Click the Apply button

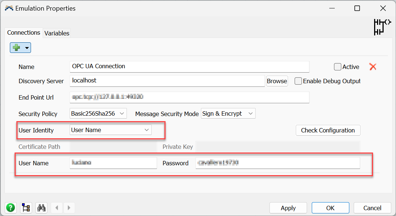(288, 208)
